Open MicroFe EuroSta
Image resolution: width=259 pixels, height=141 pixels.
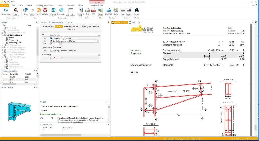click(53, 12)
